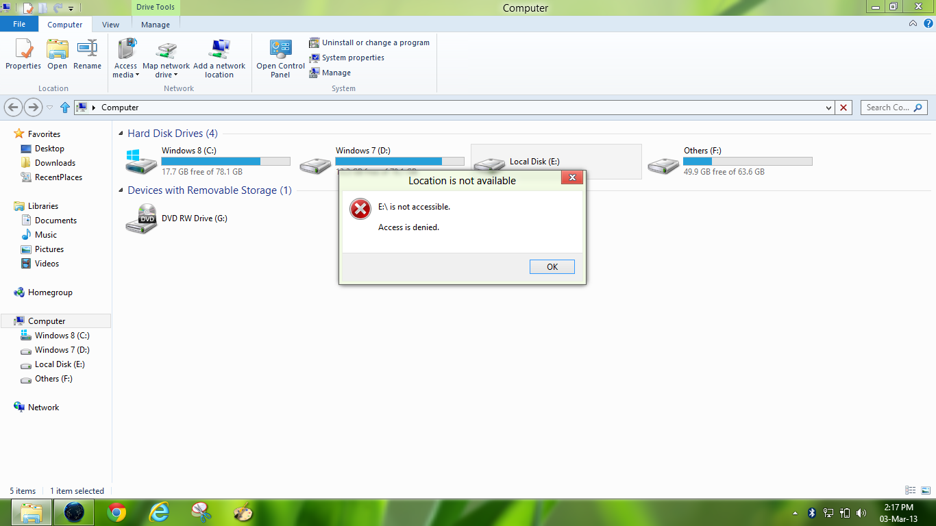Open Control Panel from the ribbon

280,58
